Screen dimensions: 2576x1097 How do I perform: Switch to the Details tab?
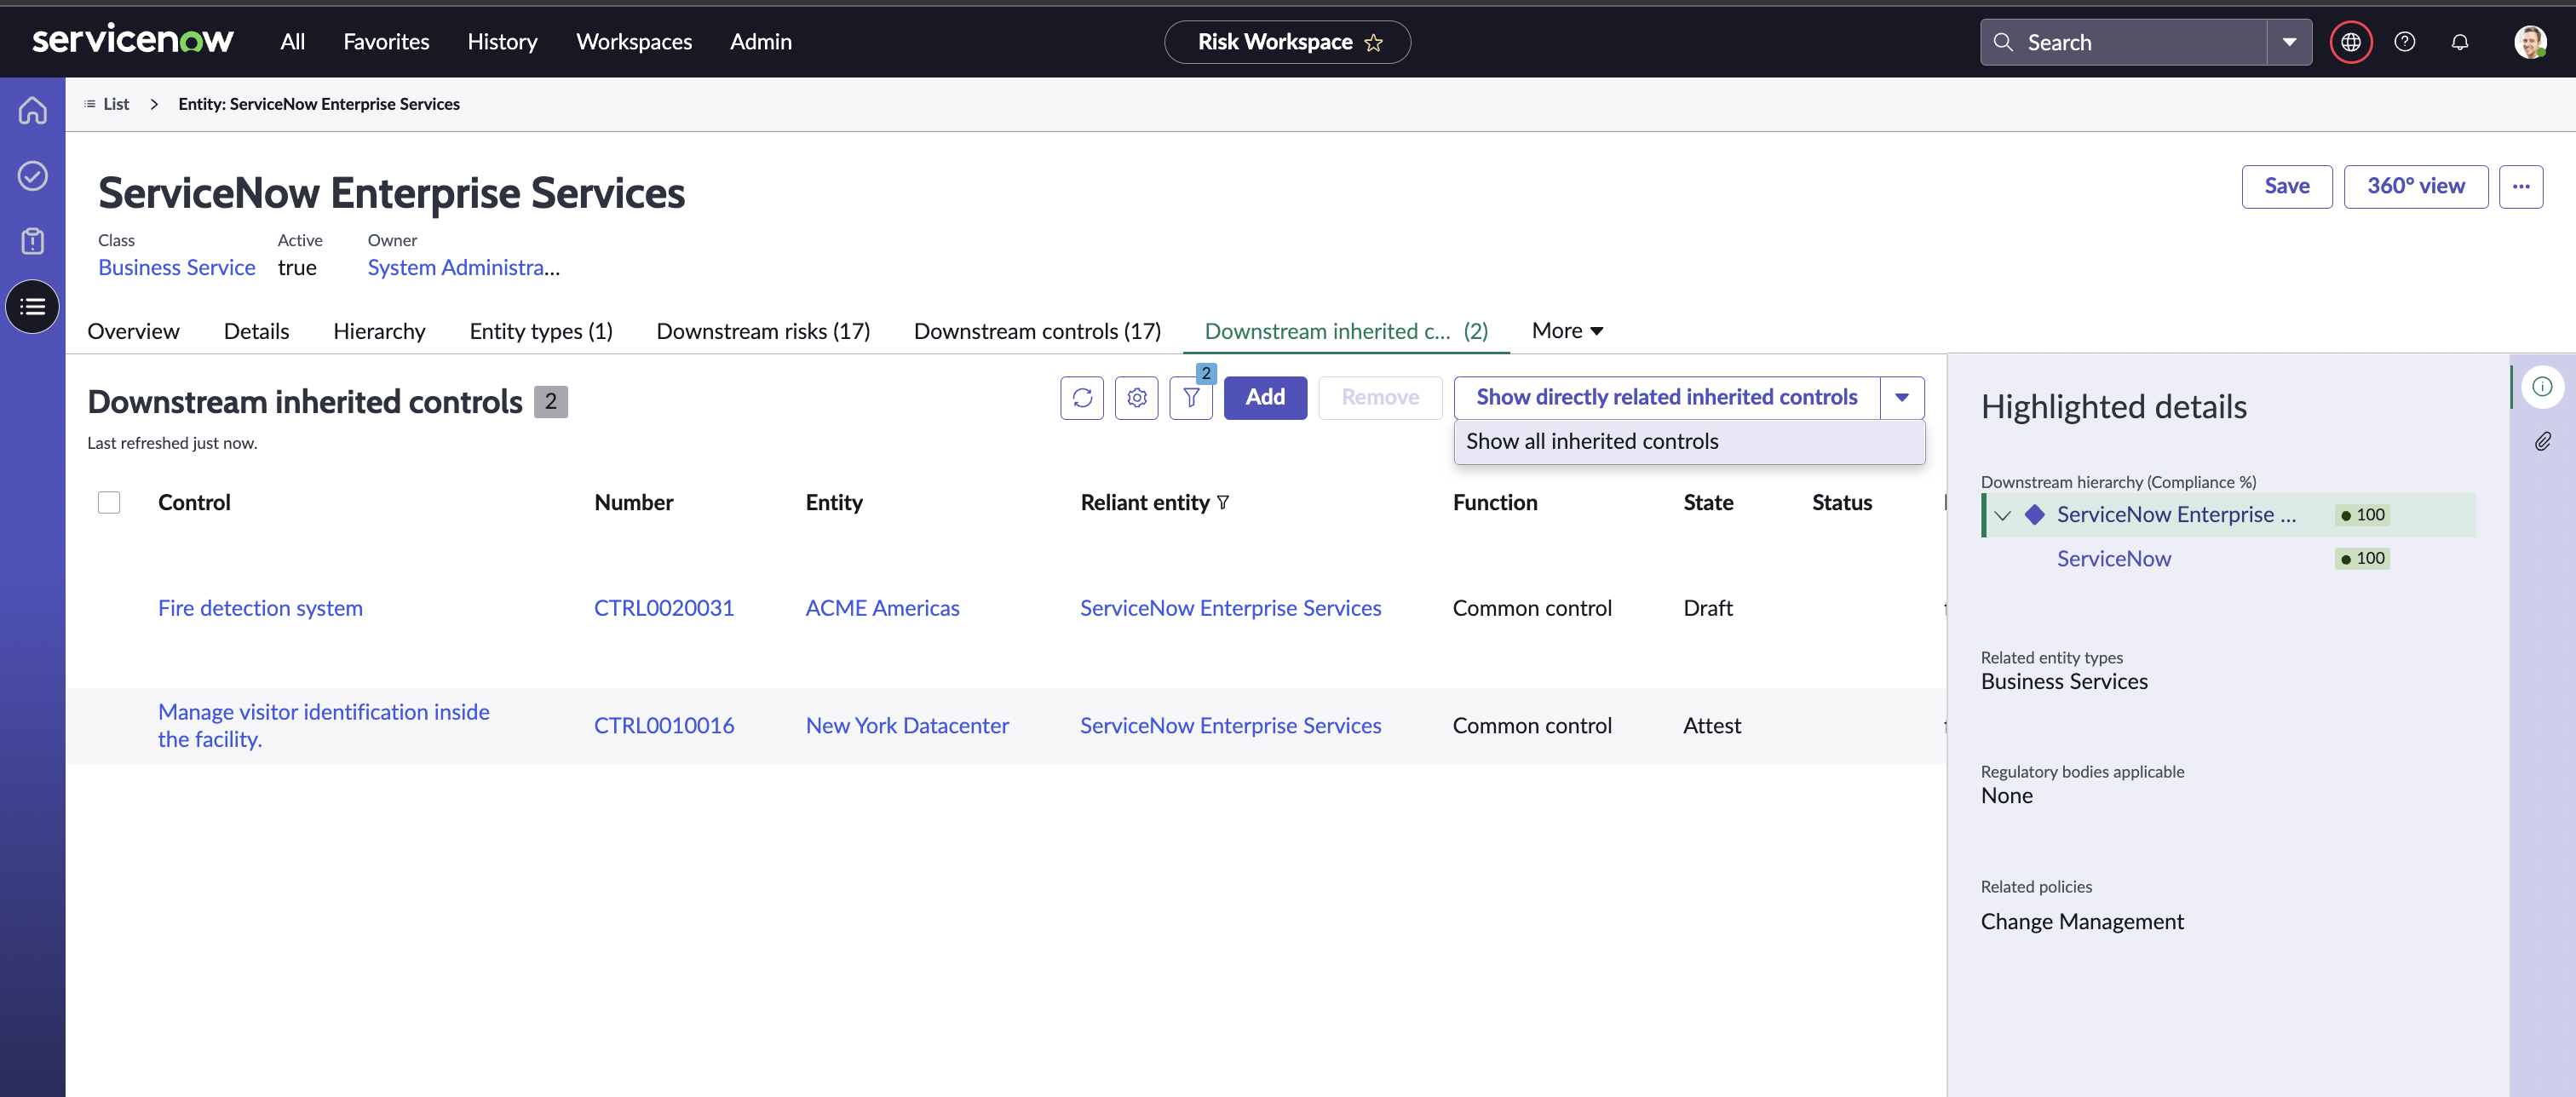[x=256, y=331]
